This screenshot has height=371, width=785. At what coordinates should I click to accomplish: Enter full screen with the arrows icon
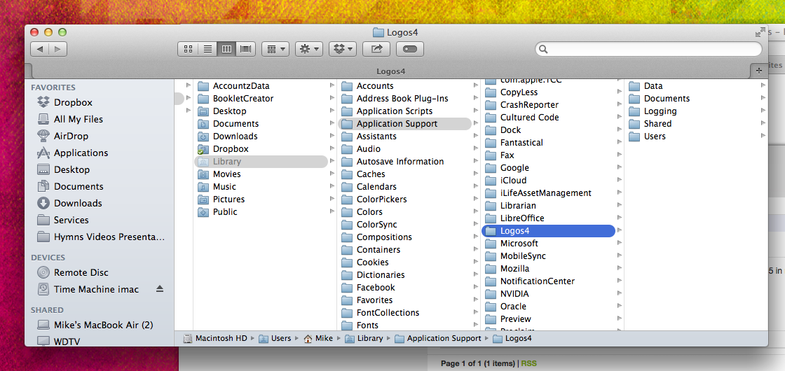(x=760, y=32)
